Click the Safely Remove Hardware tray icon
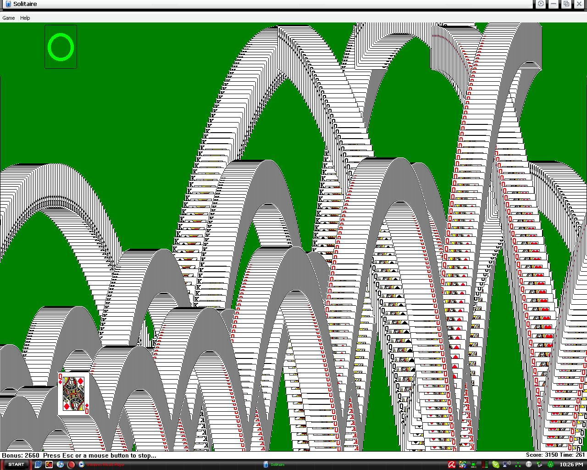The width and height of the screenshot is (587, 470). coord(540,464)
